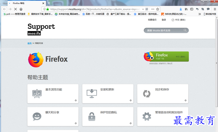Go to the 首页 breadcrumb link

tap(29, 43)
